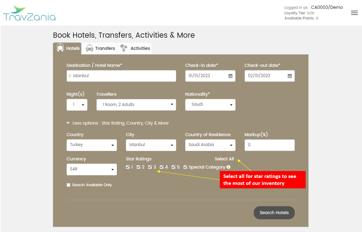Screen dimensions: 362x232
Task: Open the Currency SAR dropdown
Action: [x=92, y=169]
